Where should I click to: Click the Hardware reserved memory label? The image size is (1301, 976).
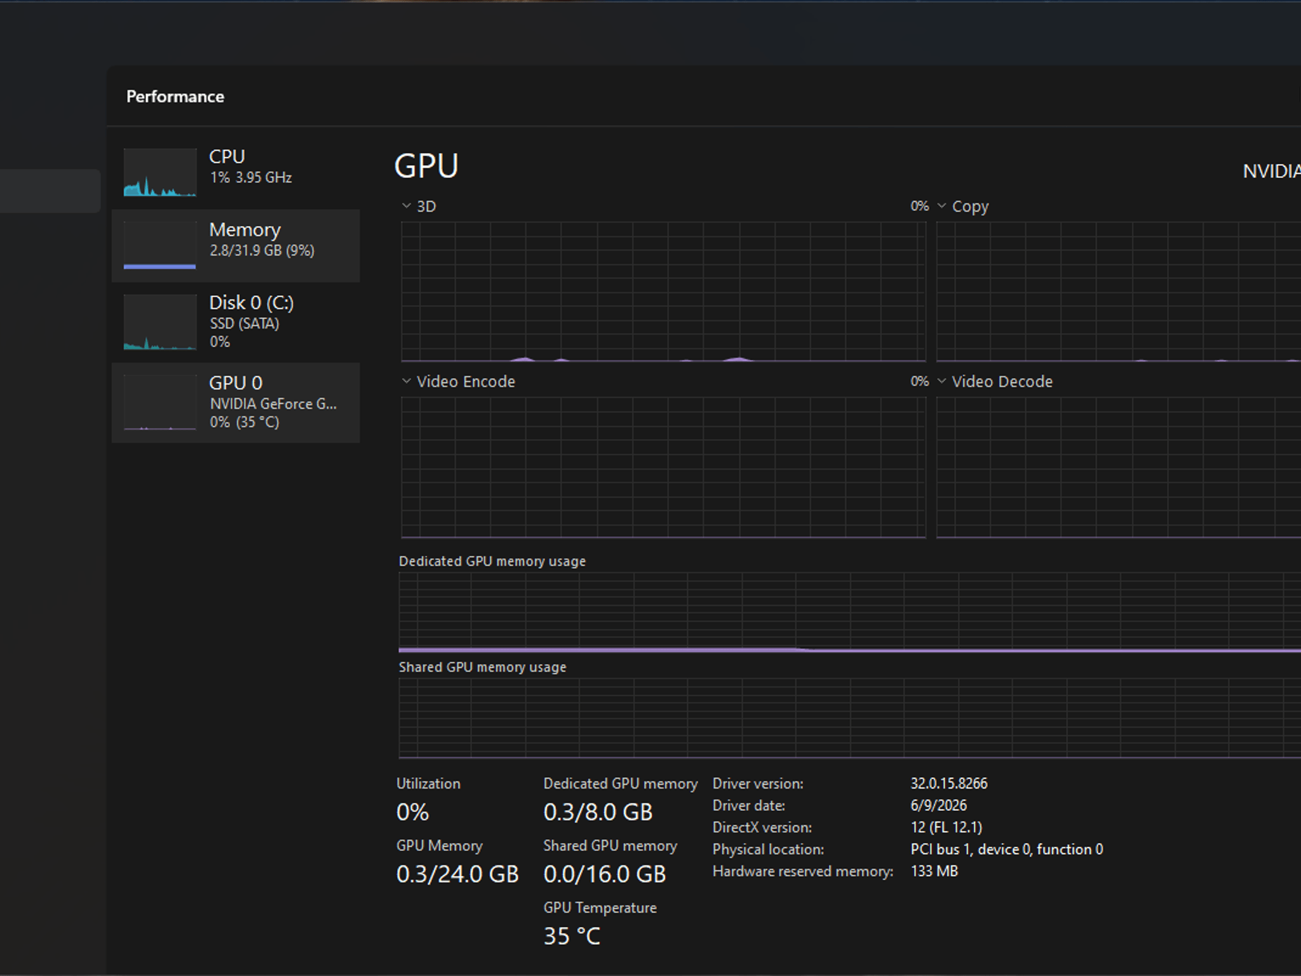[803, 871]
